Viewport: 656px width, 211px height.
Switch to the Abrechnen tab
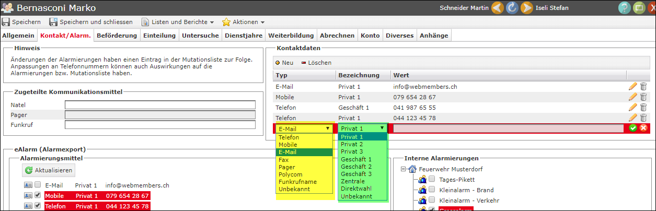coord(337,36)
